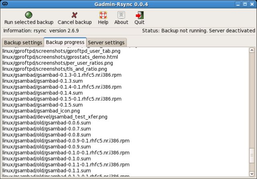
Task: Show the About dialog
Action: tap(121, 15)
